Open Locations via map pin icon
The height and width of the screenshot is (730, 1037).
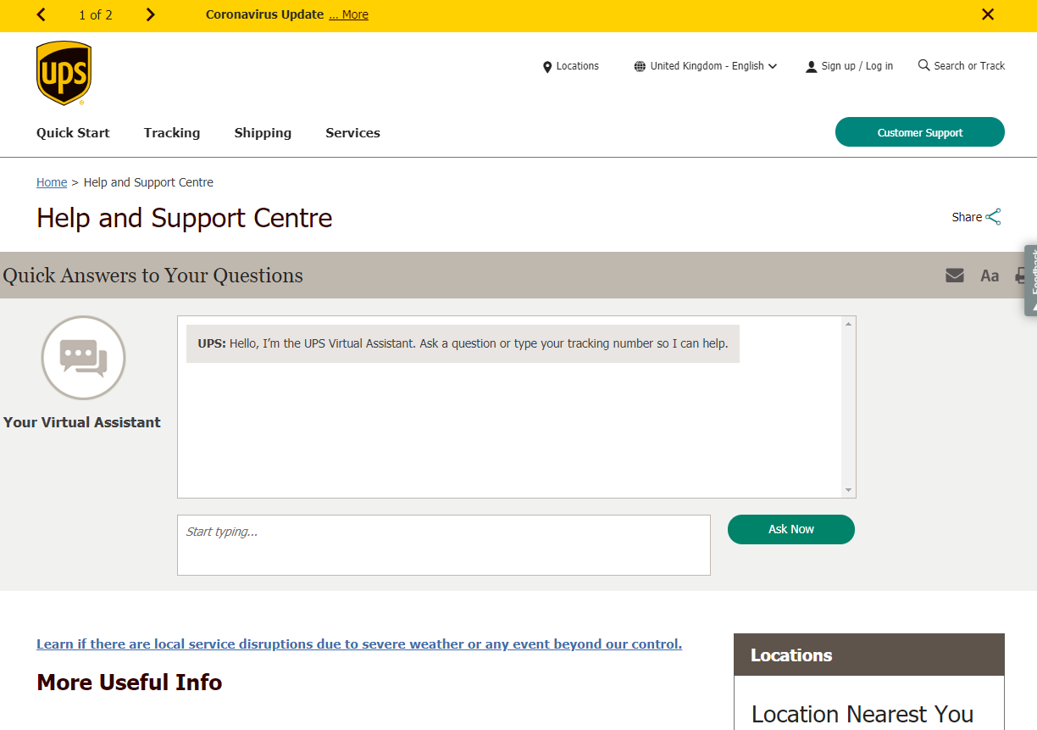[x=547, y=66]
